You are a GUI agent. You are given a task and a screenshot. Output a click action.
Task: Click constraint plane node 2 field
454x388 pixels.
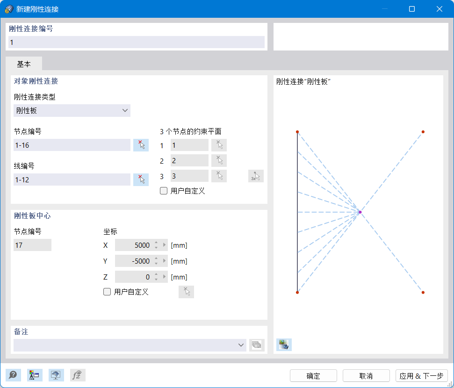click(x=189, y=160)
